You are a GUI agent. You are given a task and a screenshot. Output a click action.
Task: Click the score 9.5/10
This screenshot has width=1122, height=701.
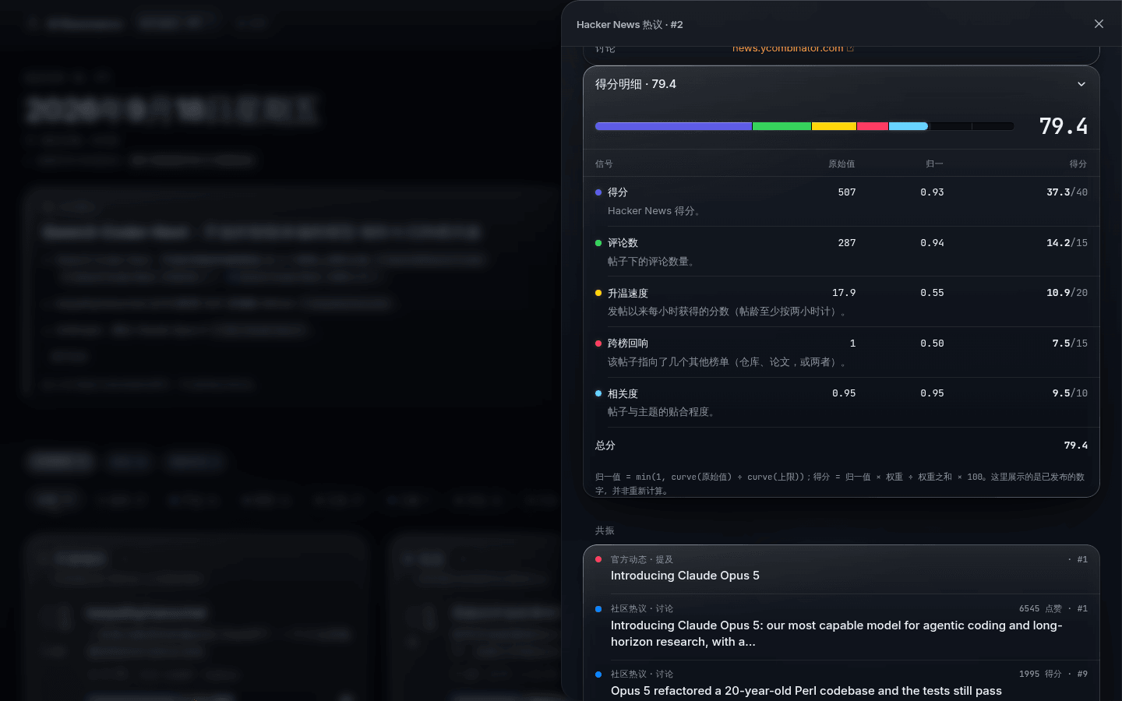pyautogui.click(x=1070, y=393)
